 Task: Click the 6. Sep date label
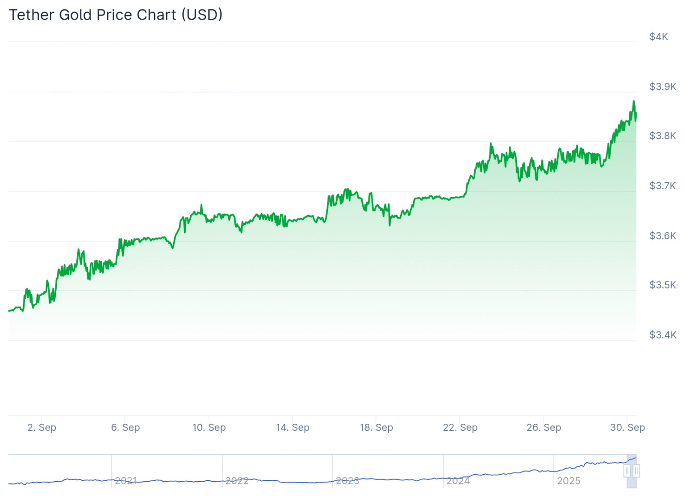coord(125,427)
